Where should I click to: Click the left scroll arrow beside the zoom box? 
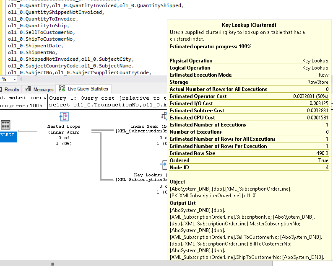[x=21, y=79]
